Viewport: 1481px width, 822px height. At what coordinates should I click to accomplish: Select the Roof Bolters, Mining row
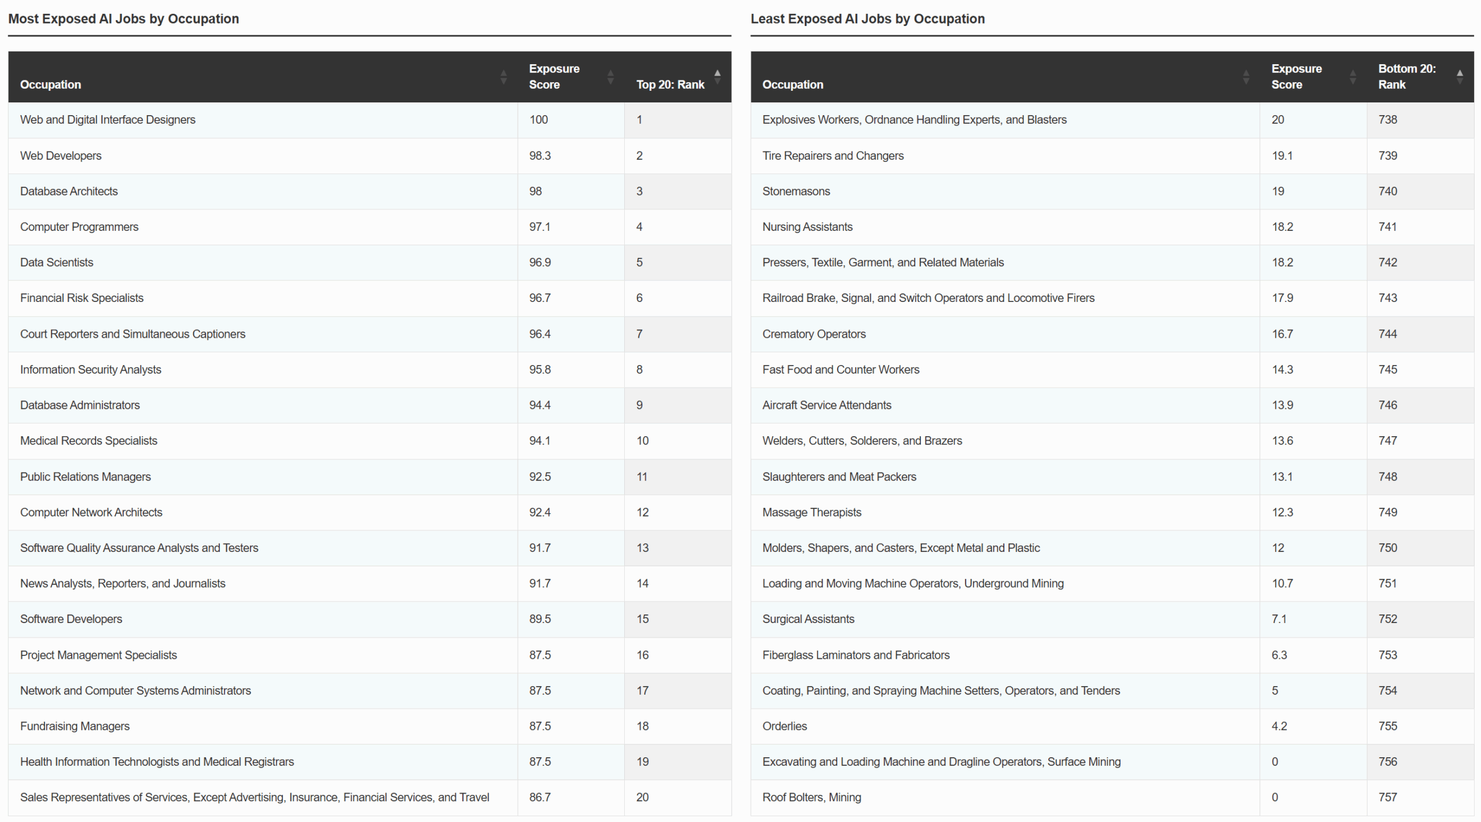click(x=812, y=797)
